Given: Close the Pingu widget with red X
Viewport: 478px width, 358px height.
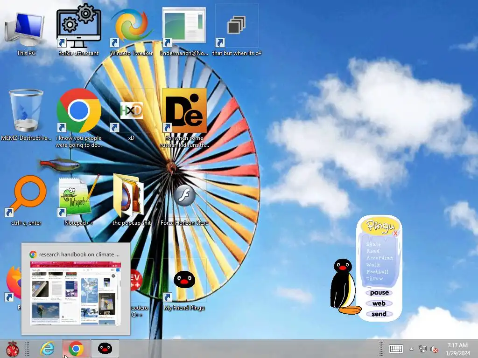Looking at the screenshot, I should tap(395, 234).
